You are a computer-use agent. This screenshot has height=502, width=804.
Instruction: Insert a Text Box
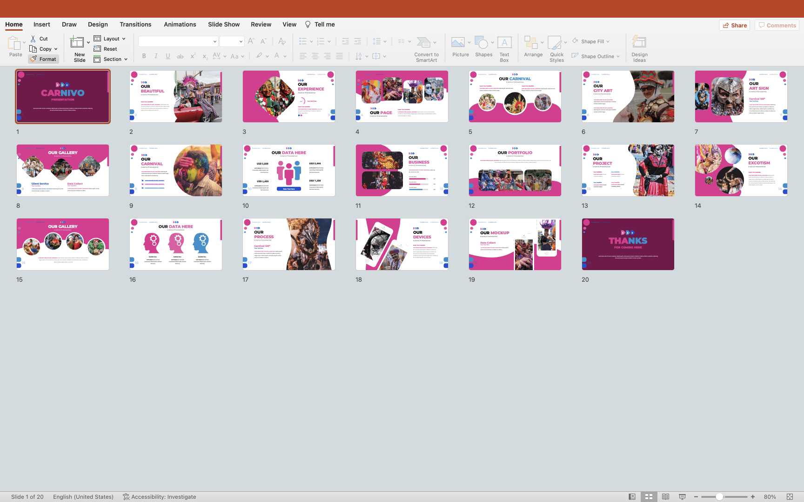pyautogui.click(x=504, y=43)
